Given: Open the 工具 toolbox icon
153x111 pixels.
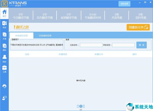Looking at the screenshot, I should (x=4, y=69).
